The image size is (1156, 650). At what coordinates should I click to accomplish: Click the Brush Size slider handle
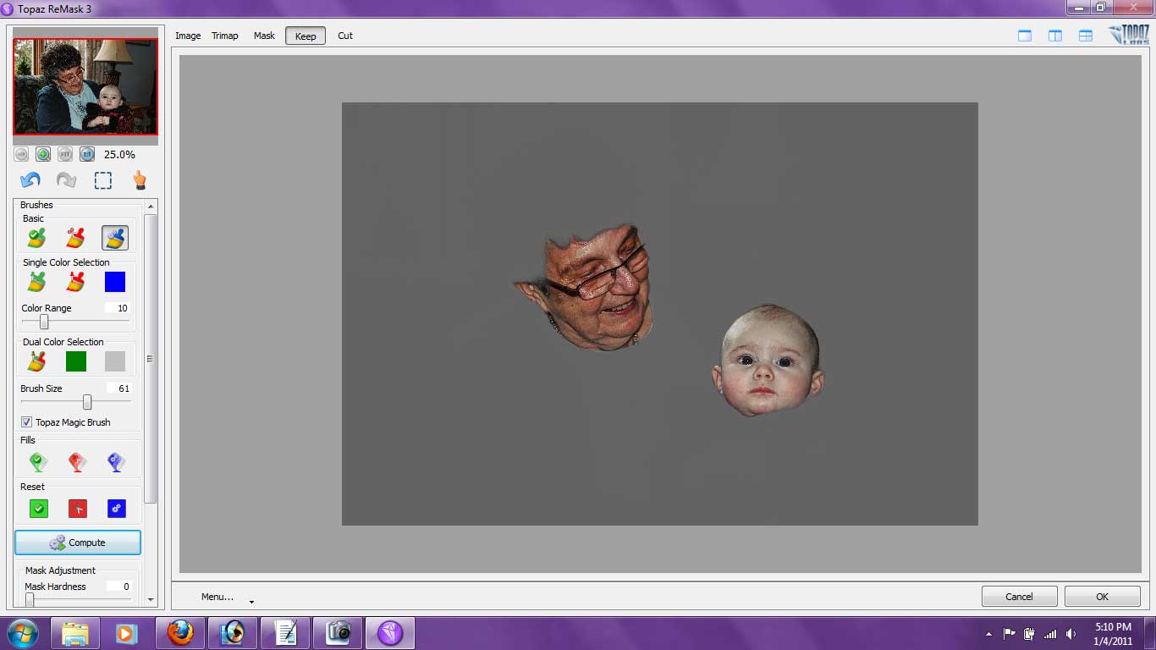[x=86, y=402]
